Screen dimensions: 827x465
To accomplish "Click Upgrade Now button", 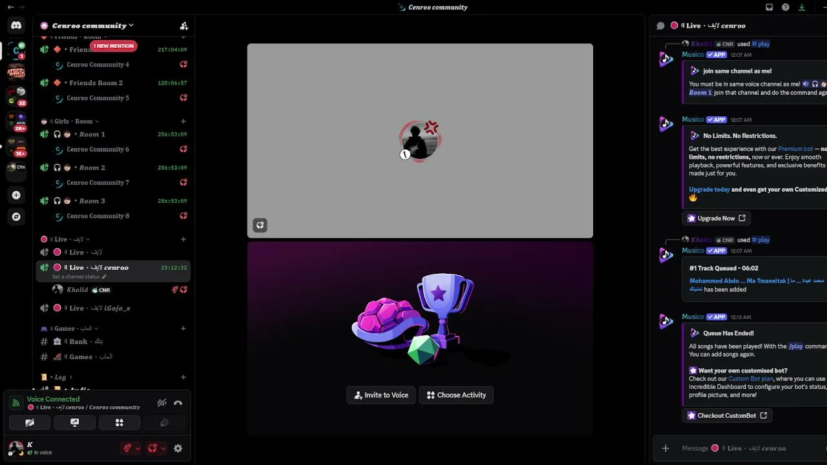I will 717,218.
